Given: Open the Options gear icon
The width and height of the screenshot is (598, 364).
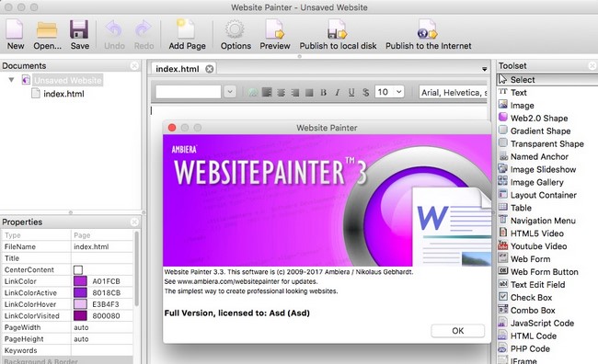Looking at the screenshot, I should (236, 29).
